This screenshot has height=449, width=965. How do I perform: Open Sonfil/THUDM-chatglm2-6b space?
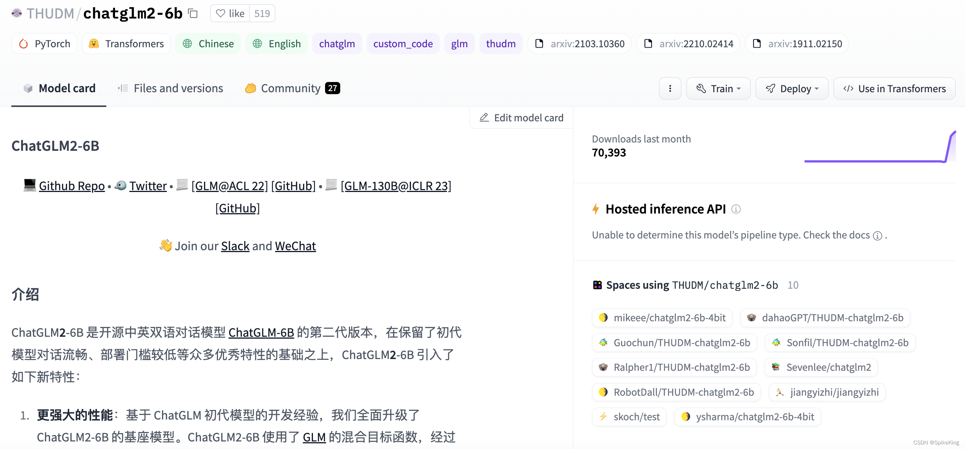840,343
